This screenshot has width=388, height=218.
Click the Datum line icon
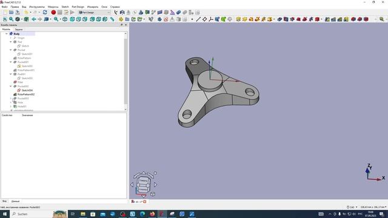198,19
